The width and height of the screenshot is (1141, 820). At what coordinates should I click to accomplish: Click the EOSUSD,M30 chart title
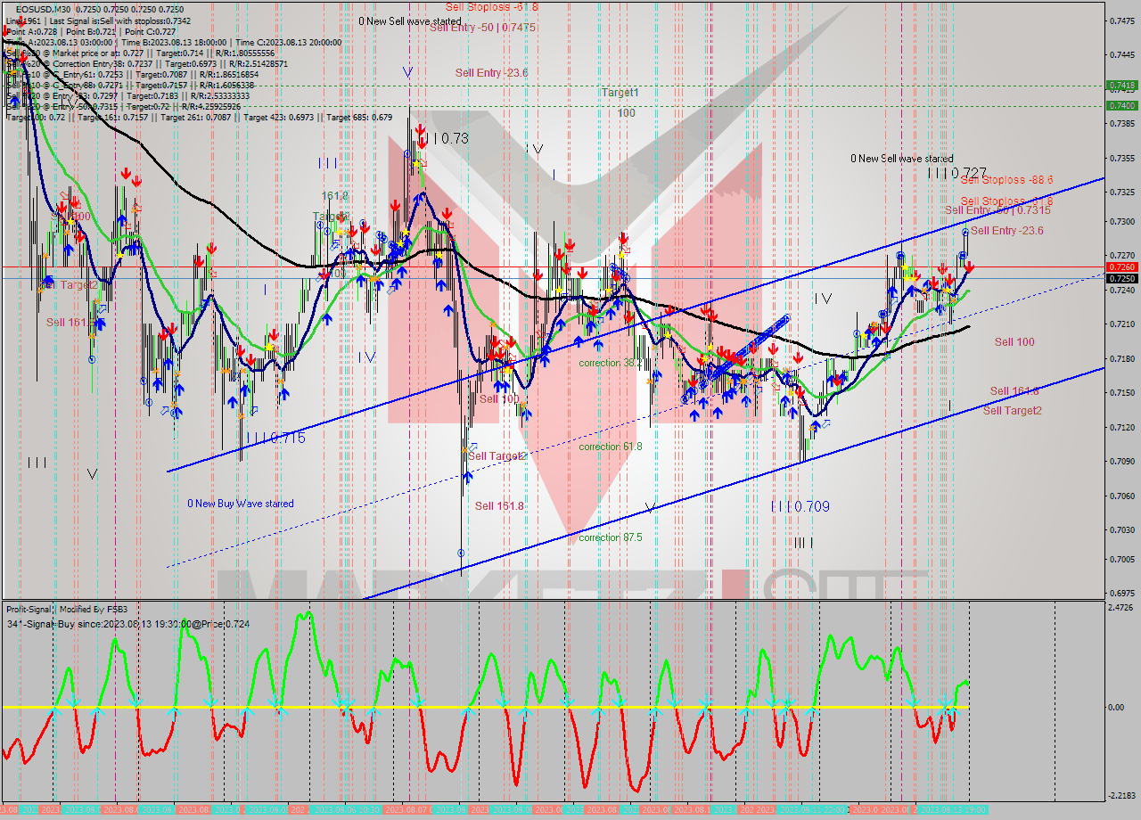click(100, 10)
